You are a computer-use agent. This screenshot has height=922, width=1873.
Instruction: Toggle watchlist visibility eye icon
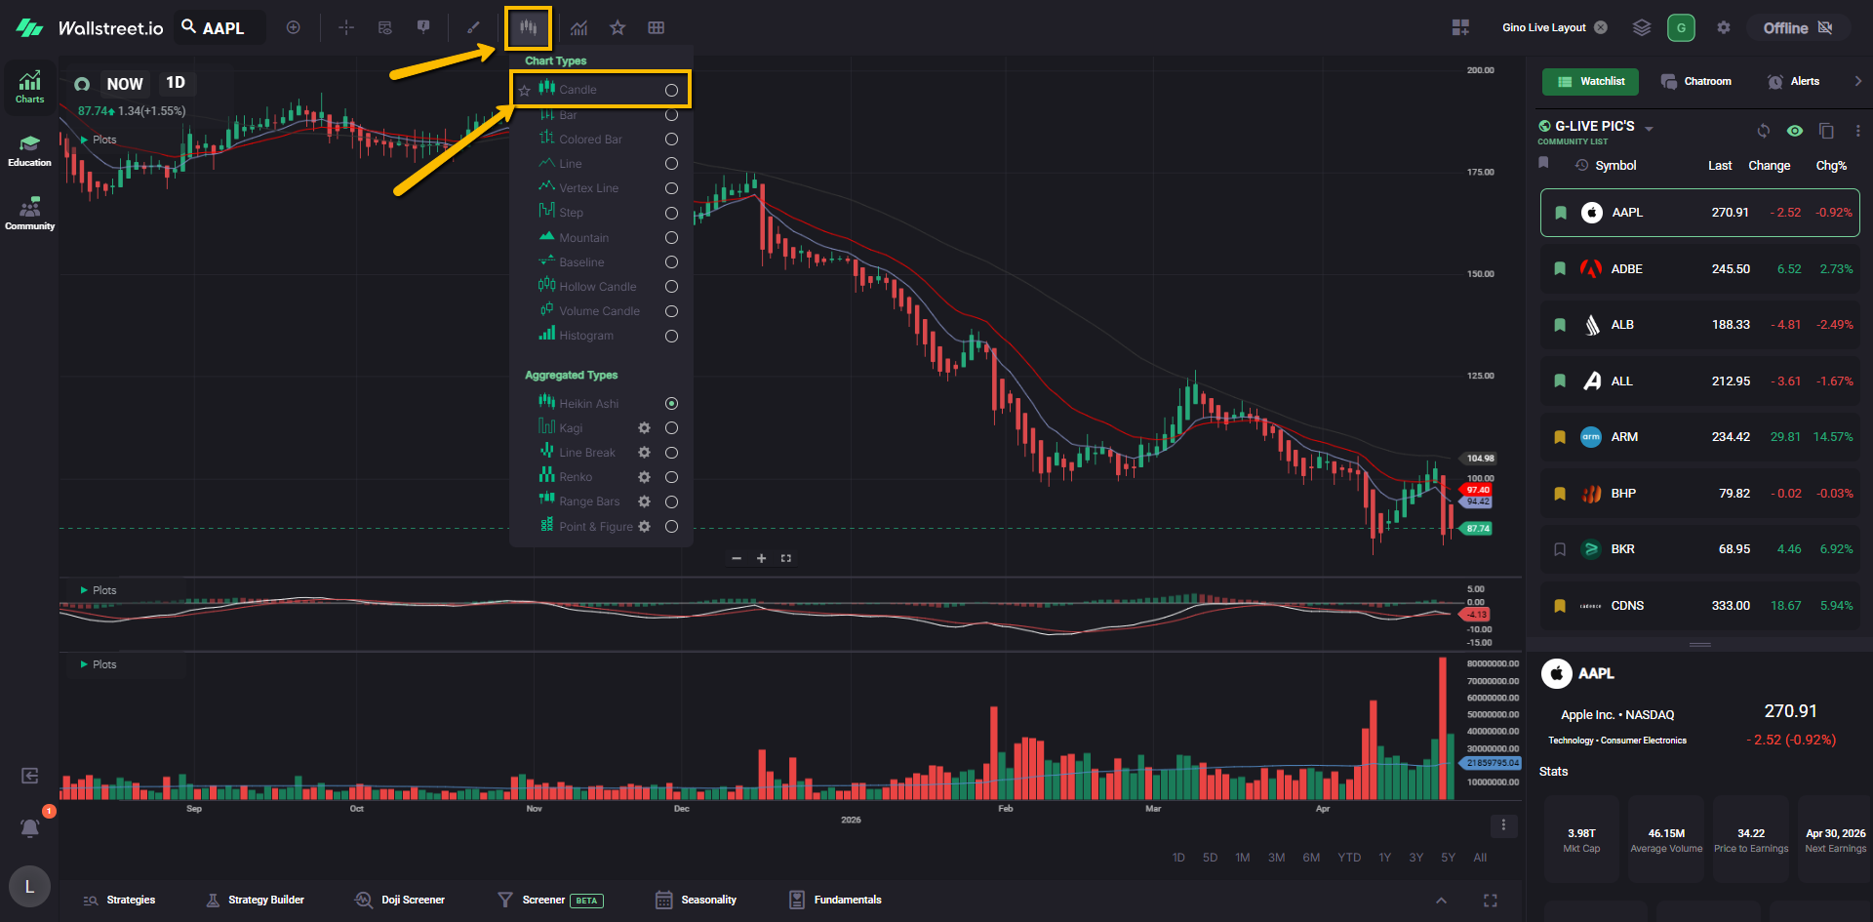[1794, 131]
